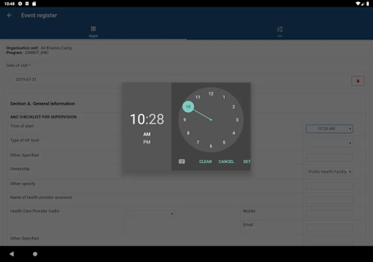The image size is (373, 262).
Task: Select hour 7 on the clock face
Action: click(x=198, y=142)
